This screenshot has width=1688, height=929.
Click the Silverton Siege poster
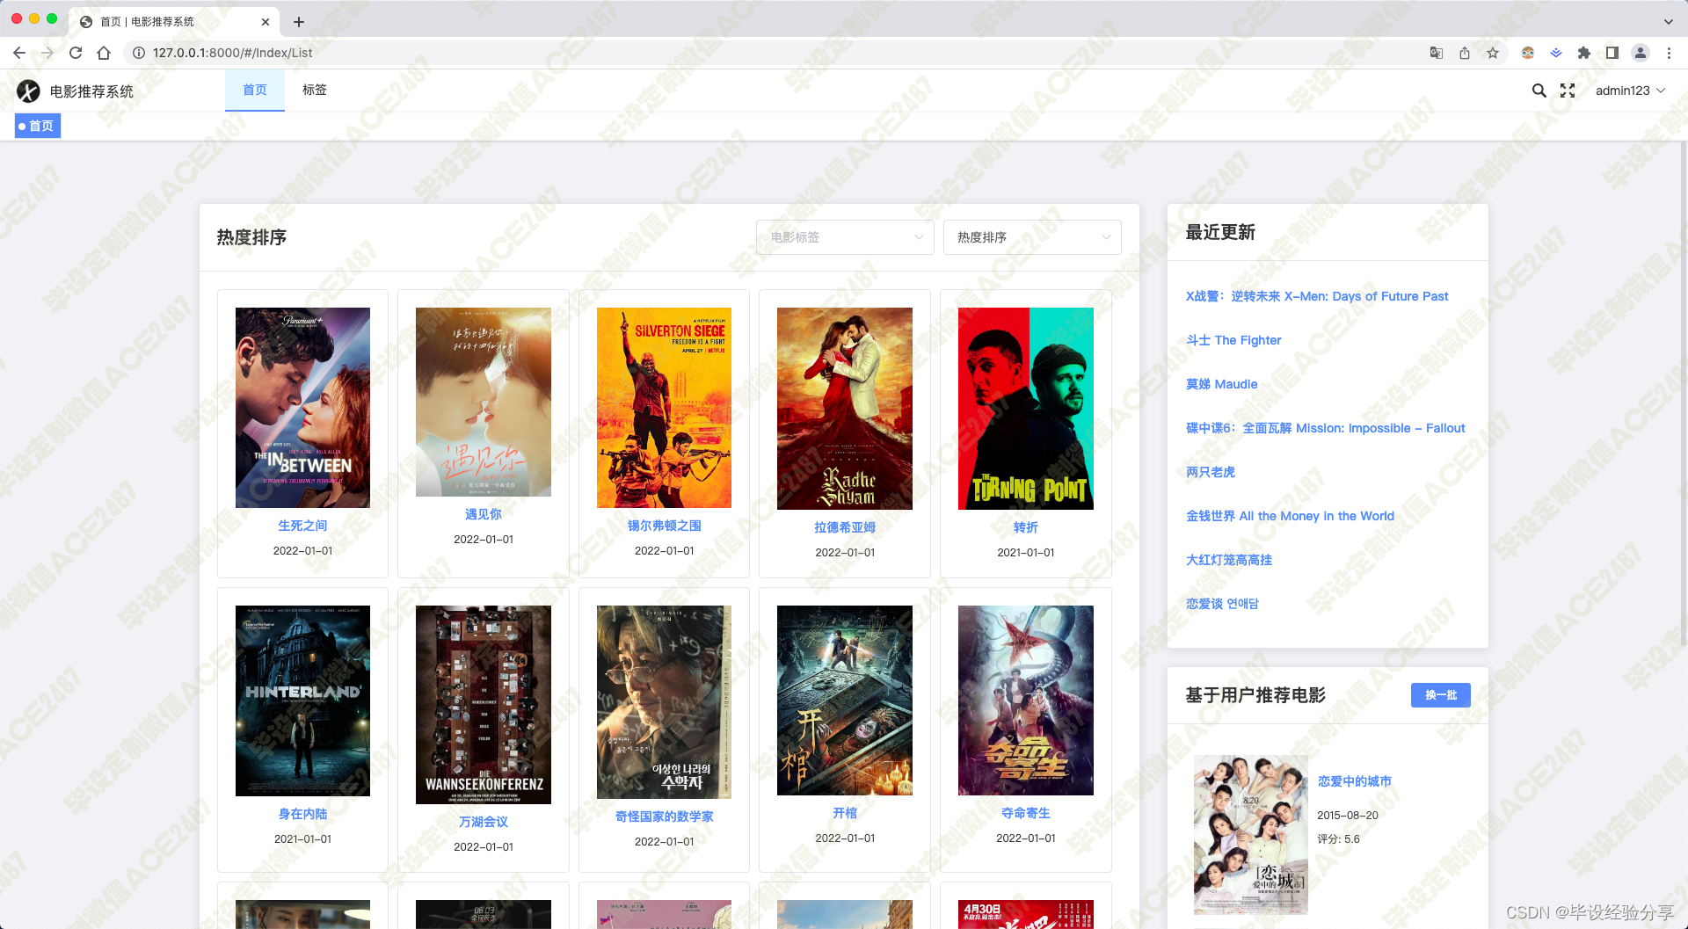664,408
